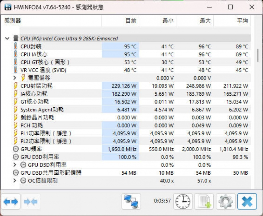Click the blue X close sensors button
Viewport: 263px width, 216px height.
click(x=247, y=202)
